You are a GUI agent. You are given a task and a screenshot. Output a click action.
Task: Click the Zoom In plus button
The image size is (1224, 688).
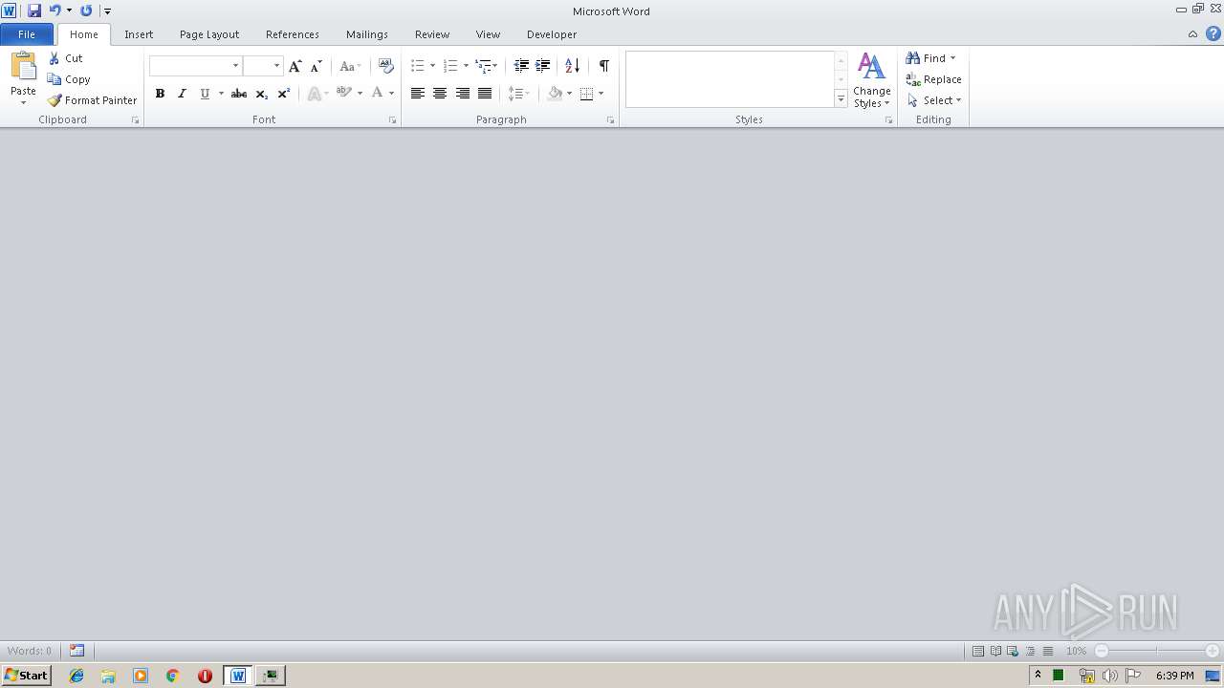(1213, 651)
